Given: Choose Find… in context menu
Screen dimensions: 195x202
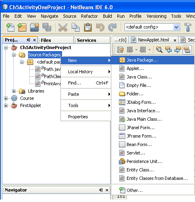Looking at the screenshot, I should pyautogui.click(x=86, y=83).
